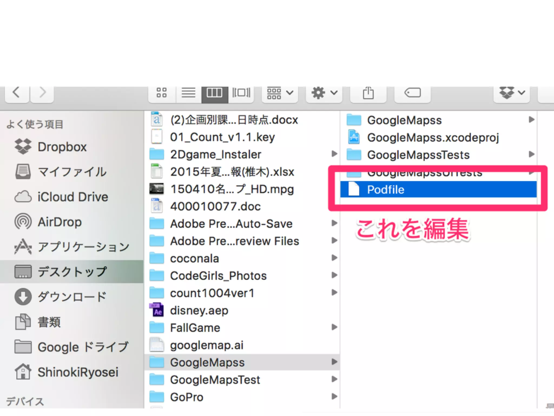Switch to Cover Flow view
The image size is (554, 416).
tap(241, 93)
